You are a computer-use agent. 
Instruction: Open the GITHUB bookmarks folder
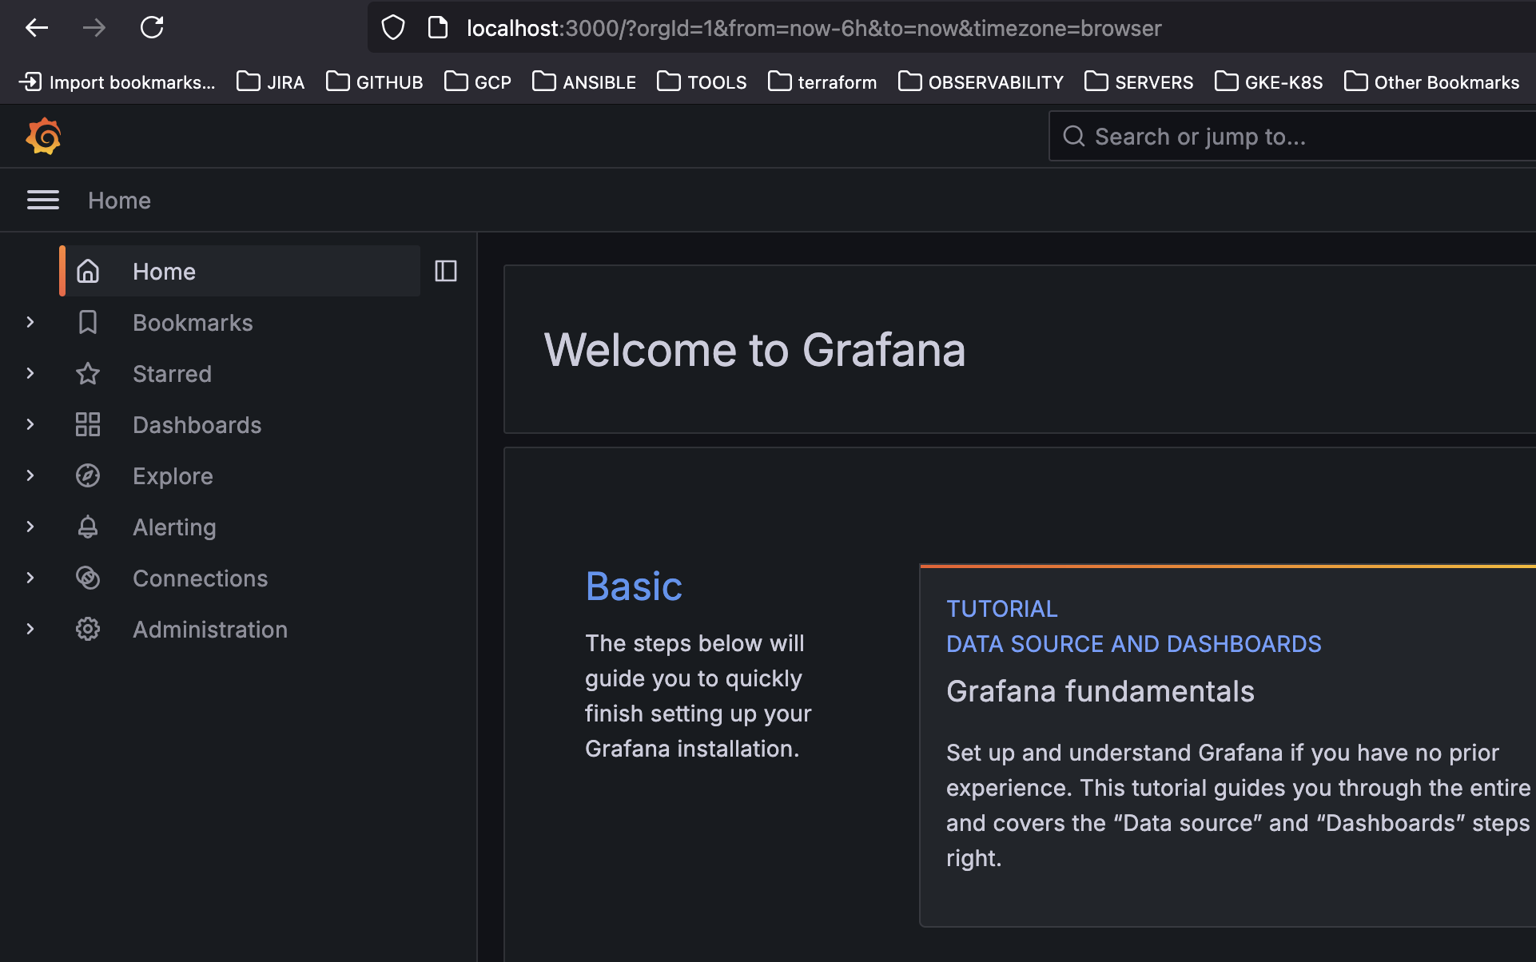[x=375, y=82]
